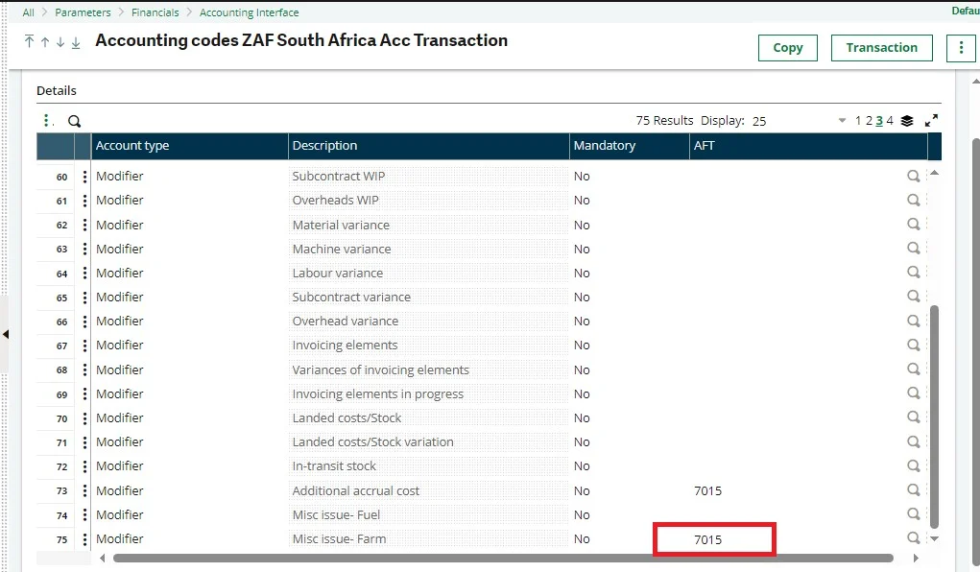
Task: Go to previous record arrow
Action: coord(45,41)
